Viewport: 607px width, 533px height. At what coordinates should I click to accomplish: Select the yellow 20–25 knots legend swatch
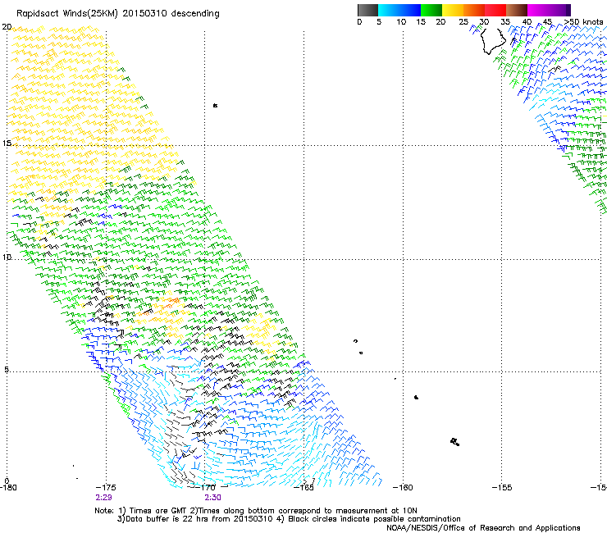click(x=453, y=10)
